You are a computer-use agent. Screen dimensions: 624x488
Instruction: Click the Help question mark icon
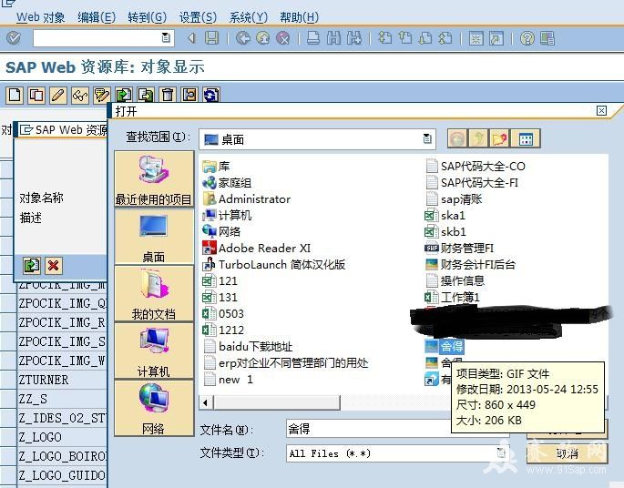pyautogui.click(x=527, y=38)
